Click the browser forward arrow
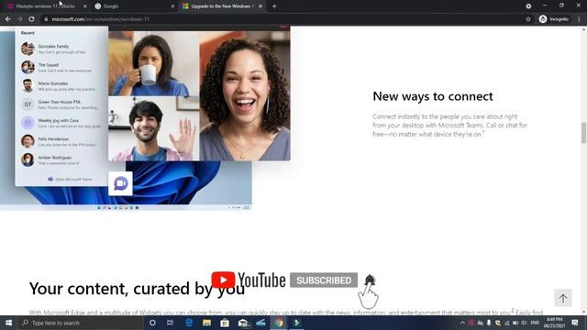The height and width of the screenshot is (330, 587). click(x=19, y=19)
